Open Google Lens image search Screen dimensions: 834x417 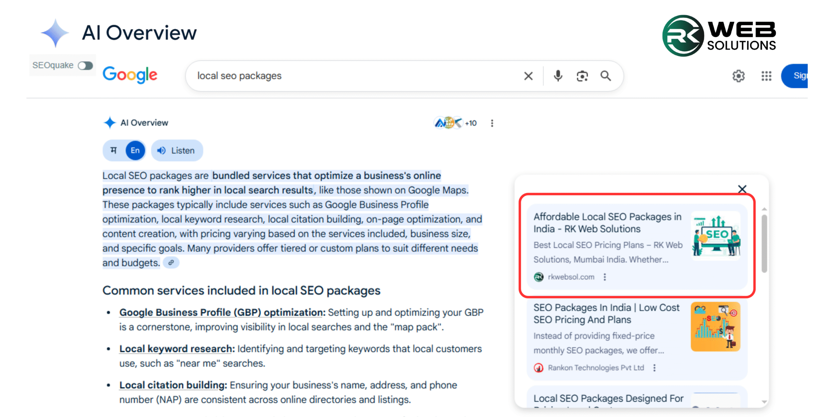tap(582, 76)
